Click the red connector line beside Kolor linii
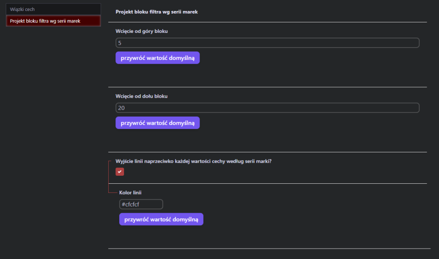 tap(113, 192)
